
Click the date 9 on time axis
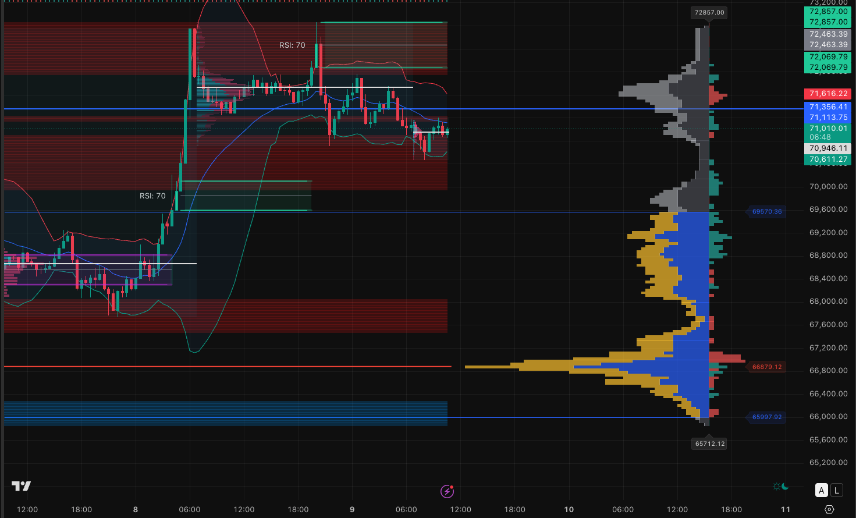[x=352, y=509]
